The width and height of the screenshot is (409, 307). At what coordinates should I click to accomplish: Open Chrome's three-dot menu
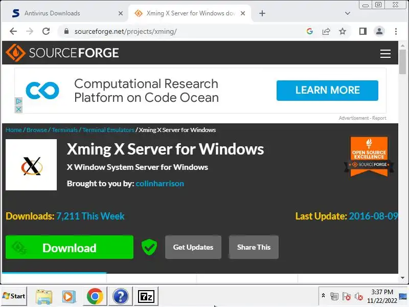396,31
